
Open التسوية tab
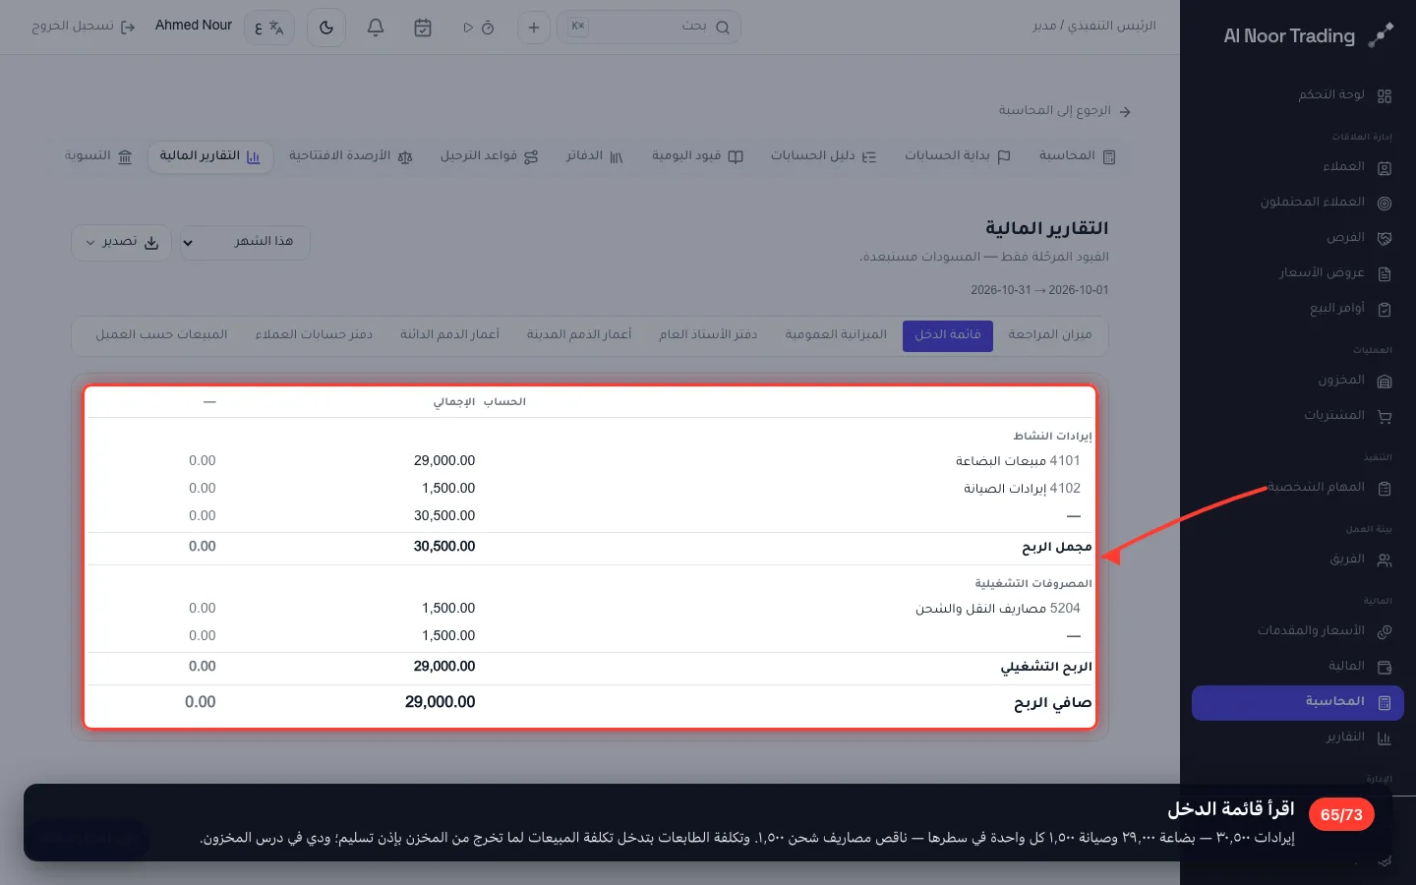point(98,156)
